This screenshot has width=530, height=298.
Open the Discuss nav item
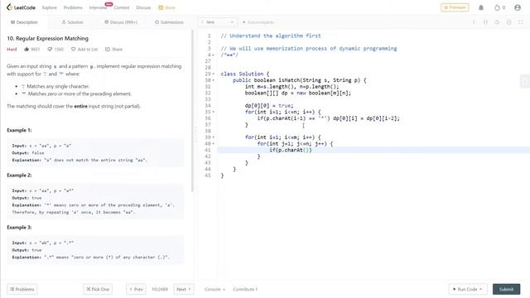[x=143, y=7]
